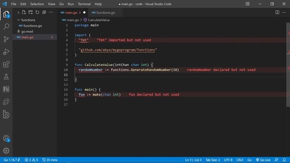Viewport: 290px width, 163px height.
Task: Click the editor vertical scrollbar
Action: [288, 65]
